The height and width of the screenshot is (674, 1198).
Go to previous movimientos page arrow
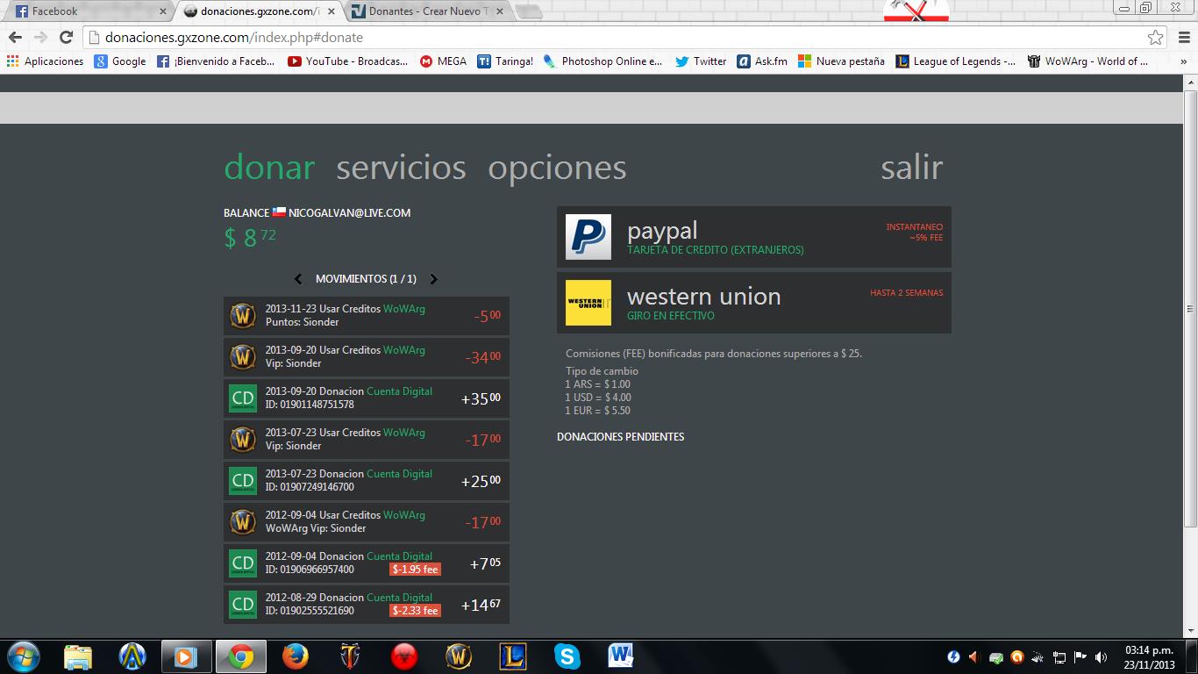(x=298, y=279)
